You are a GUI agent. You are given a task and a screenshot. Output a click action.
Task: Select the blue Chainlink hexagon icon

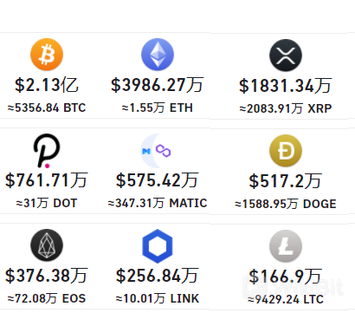point(158,246)
